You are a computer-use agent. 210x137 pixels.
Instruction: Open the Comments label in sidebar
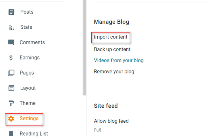32,42
